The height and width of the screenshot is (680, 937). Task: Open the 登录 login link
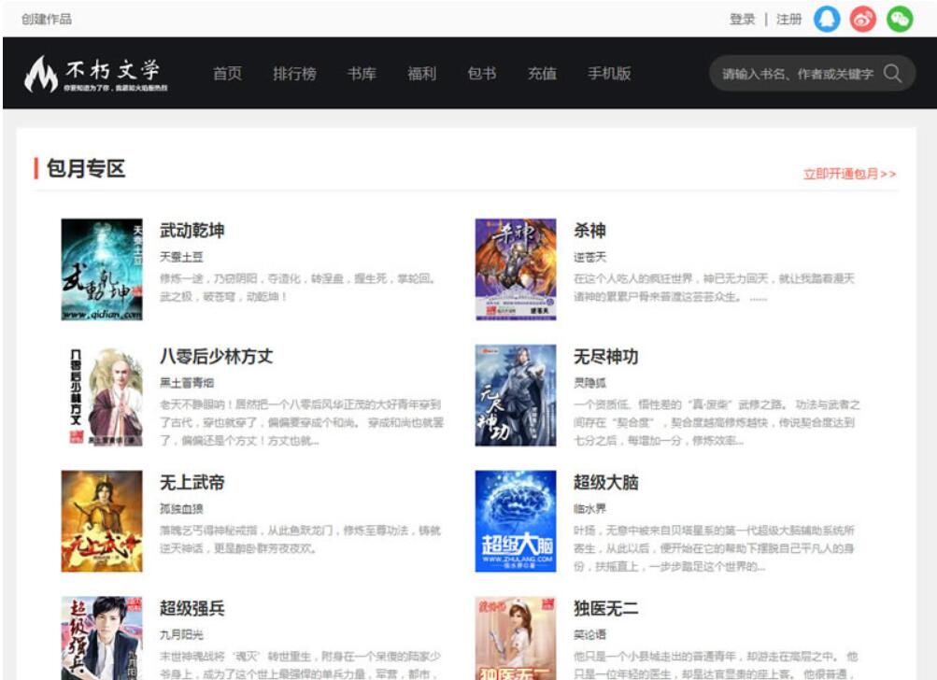[741, 19]
